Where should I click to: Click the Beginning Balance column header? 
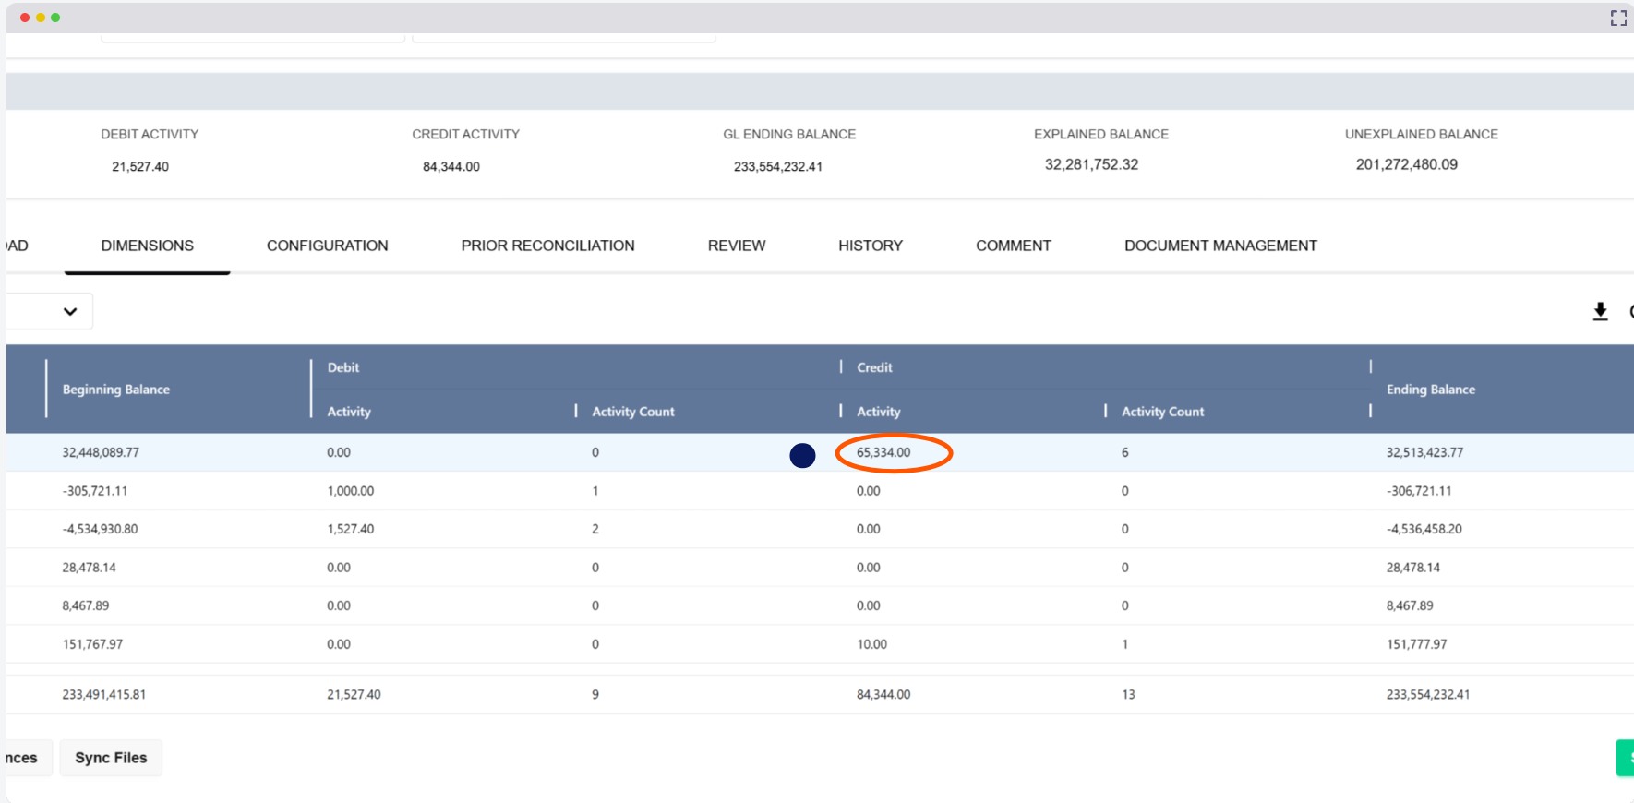click(x=116, y=390)
